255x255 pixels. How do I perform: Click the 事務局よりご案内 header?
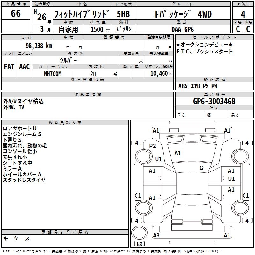pyautogui.click(x=65, y=232)
